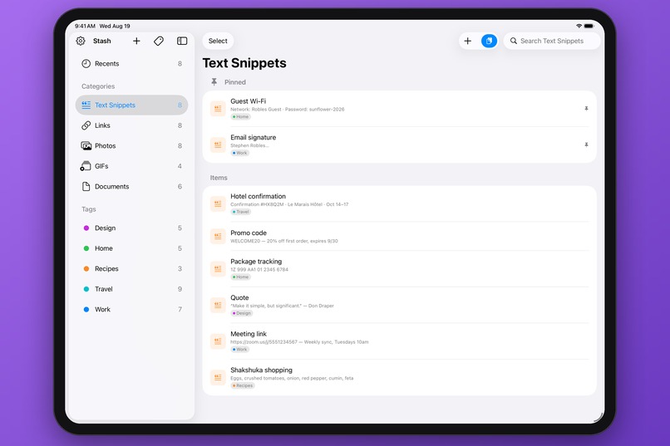Select the Text Snippets category

[x=131, y=105]
